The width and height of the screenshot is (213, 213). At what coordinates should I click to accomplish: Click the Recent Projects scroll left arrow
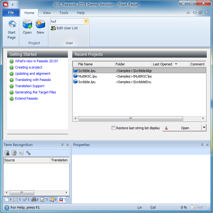[x=75, y=118]
